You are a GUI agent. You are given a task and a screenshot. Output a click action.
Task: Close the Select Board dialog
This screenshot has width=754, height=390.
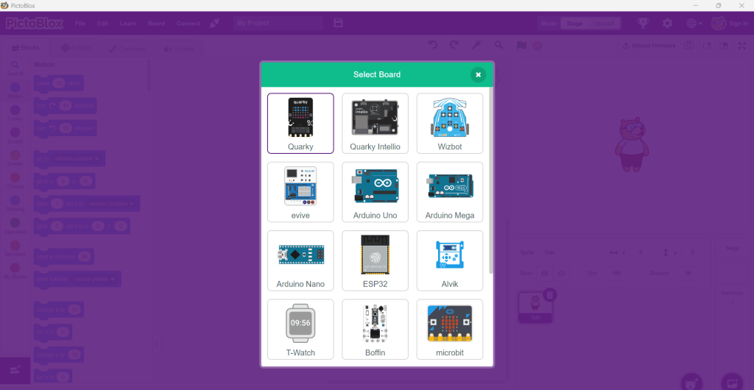pos(479,74)
